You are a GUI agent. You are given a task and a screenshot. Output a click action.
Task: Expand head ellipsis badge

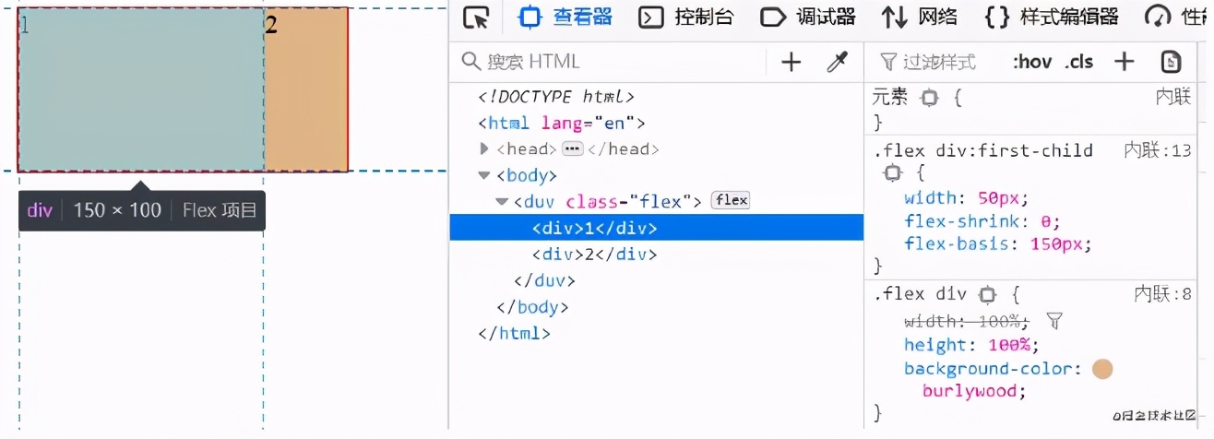click(572, 148)
